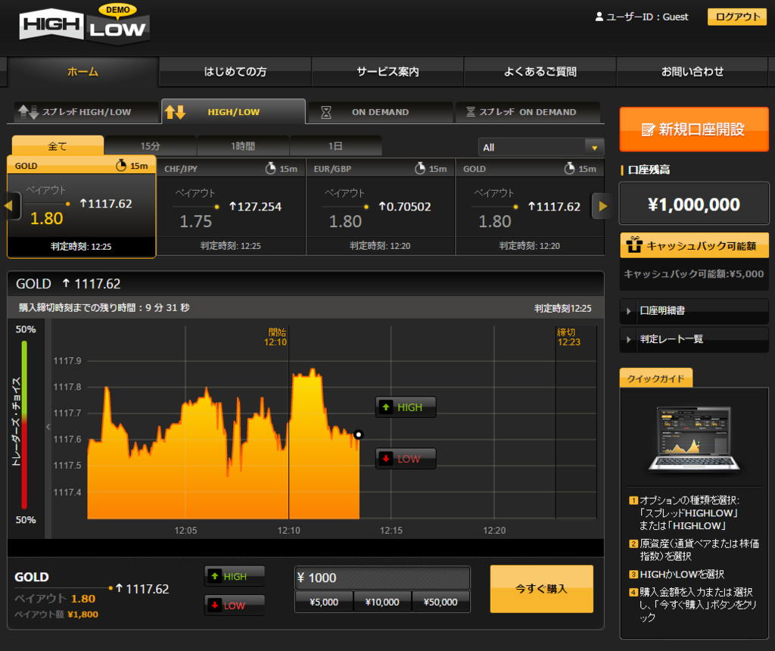The height and width of the screenshot is (651, 775).
Task: Click the 今すぐ購入 buy button
Action: point(542,589)
